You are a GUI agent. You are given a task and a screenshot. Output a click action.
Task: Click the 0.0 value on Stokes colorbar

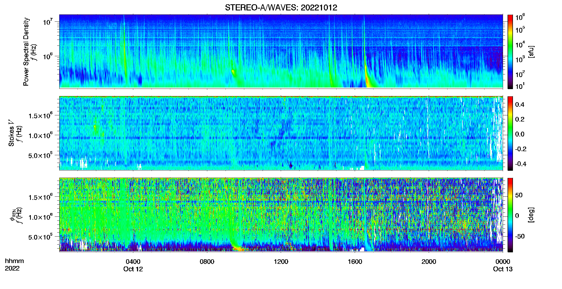[x=520, y=134]
